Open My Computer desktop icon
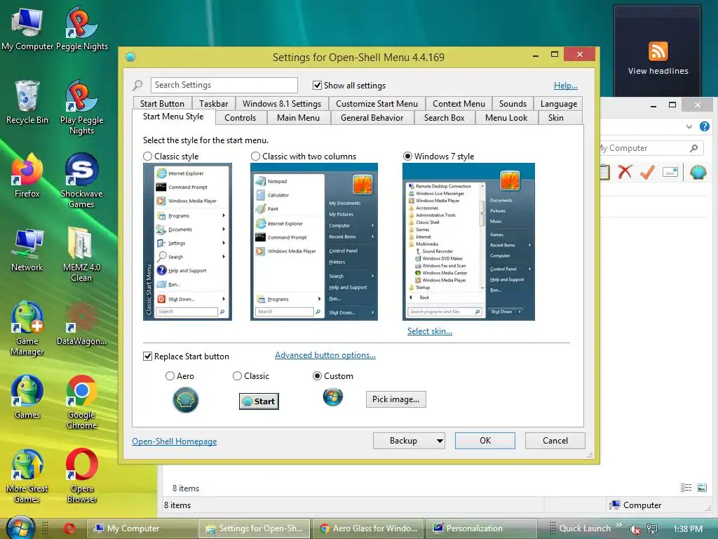 click(x=27, y=28)
